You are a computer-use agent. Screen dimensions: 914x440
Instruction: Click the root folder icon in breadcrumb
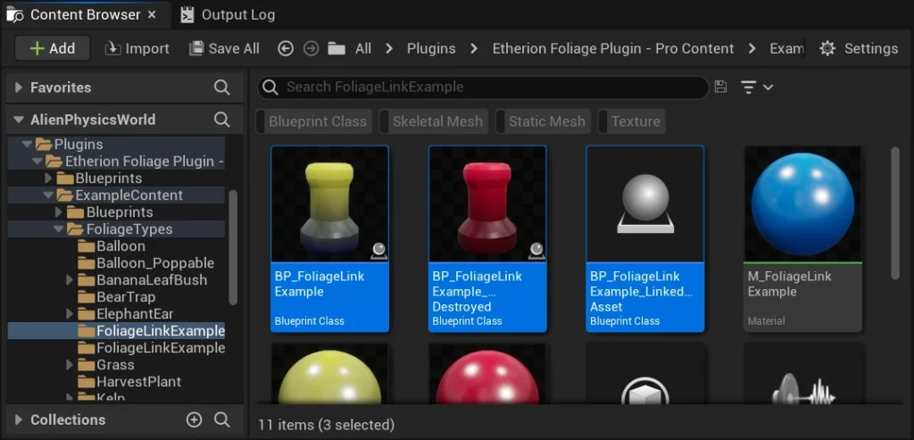[x=337, y=49]
